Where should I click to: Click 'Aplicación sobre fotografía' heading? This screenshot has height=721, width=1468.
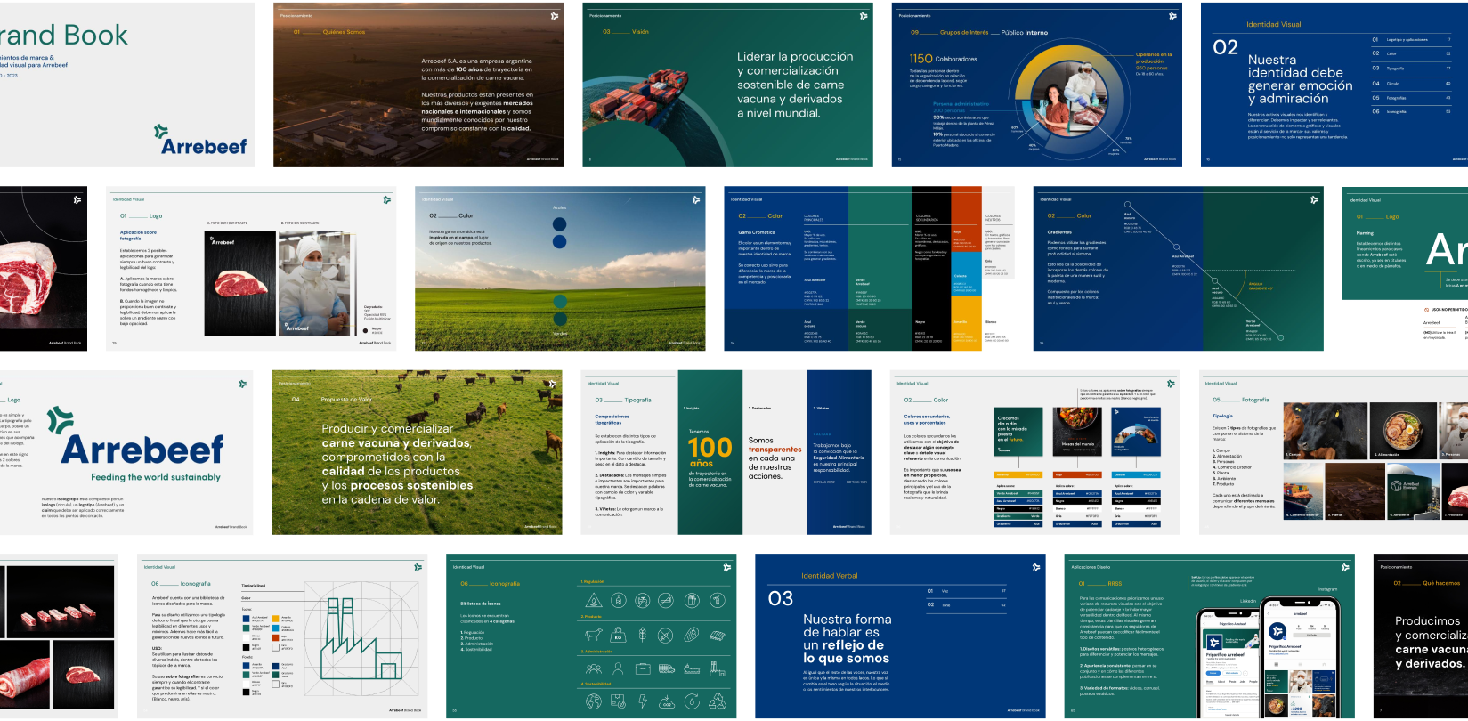tap(138, 236)
